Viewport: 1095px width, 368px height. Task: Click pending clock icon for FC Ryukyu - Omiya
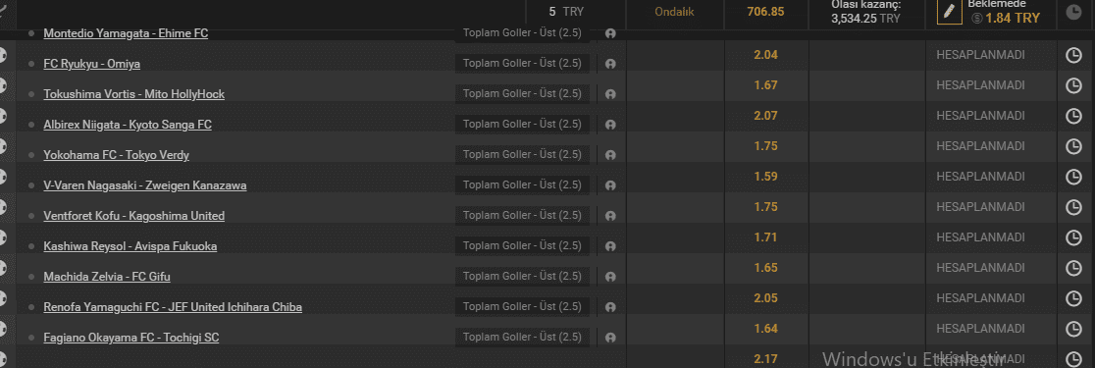tap(1073, 55)
